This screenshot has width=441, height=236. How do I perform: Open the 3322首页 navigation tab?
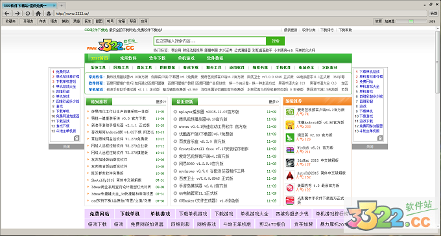coord(99,58)
